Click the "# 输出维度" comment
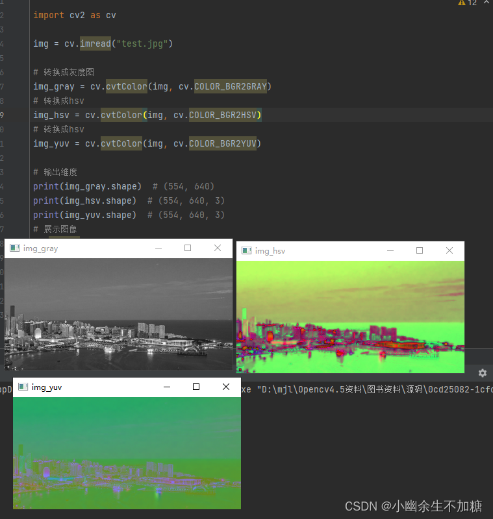 55,172
